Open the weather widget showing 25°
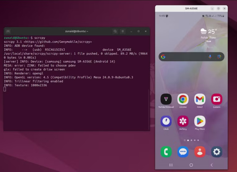Viewport: 237px width, 172px height. (x=208, y=35)
